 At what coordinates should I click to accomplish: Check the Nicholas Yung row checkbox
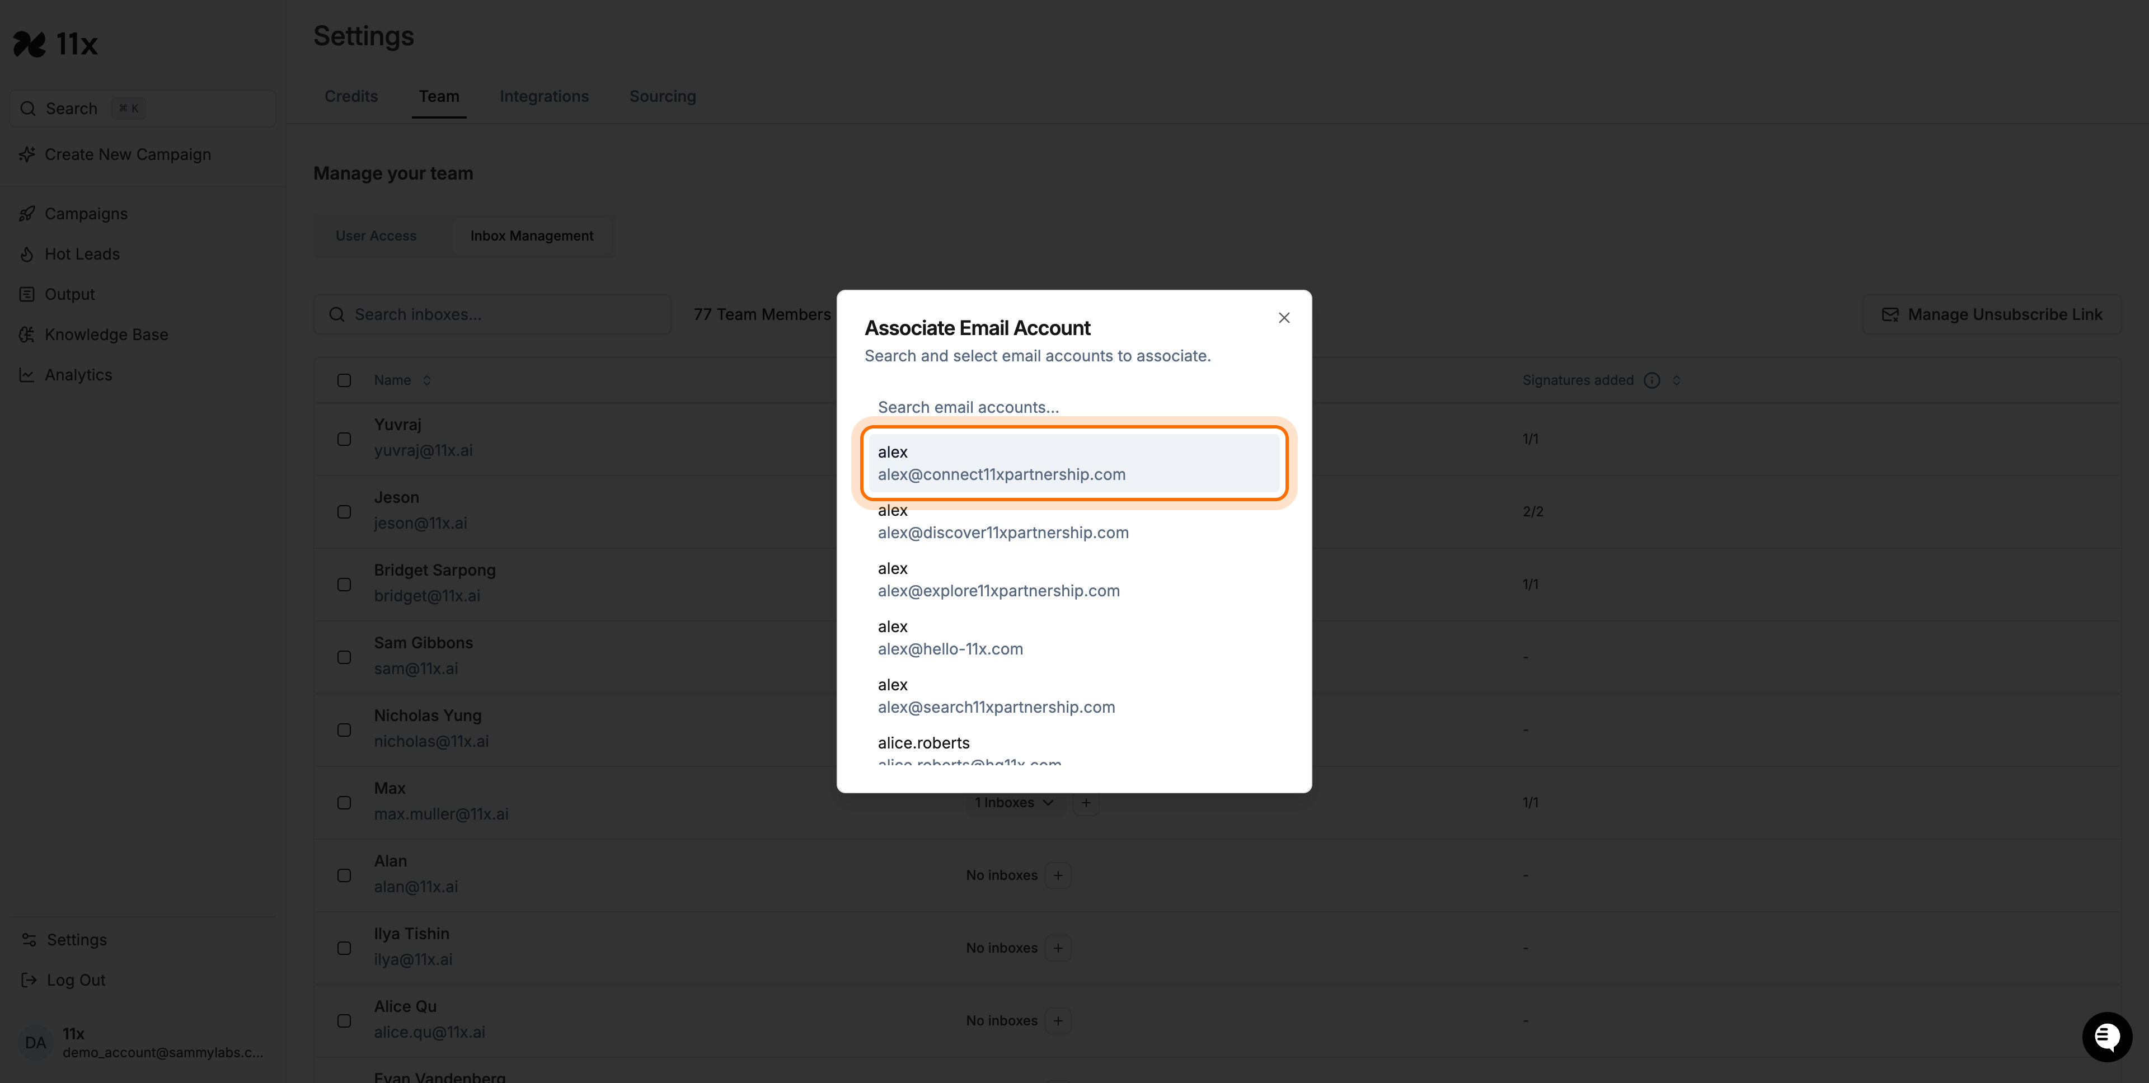pyautogui.click(x=344, y=729)
